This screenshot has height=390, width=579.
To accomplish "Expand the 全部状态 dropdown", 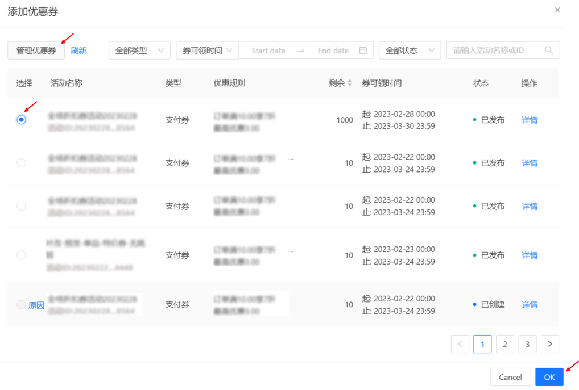I will tap(410, 51).
